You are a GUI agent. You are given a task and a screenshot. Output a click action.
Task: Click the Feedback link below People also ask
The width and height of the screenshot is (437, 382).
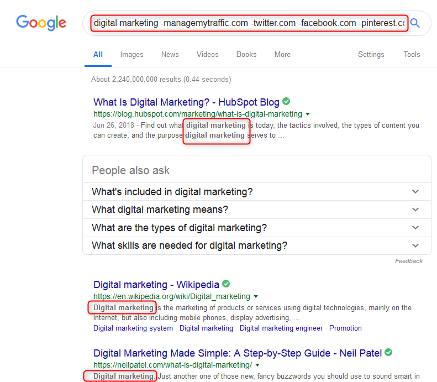pyautogui.click(x=409, y=261)
